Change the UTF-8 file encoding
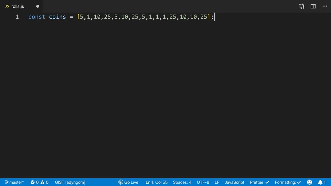 203,182
